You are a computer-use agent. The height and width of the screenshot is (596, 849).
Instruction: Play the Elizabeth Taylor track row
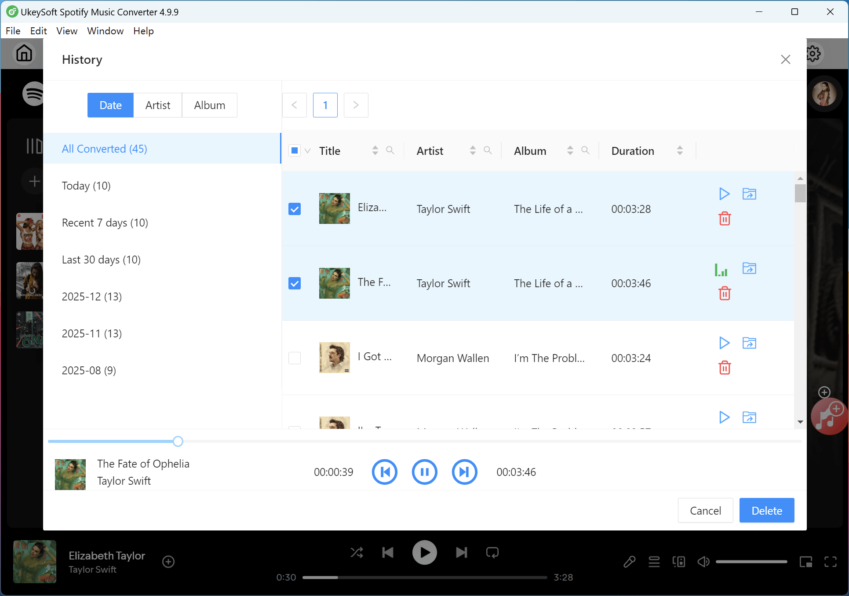click(x=724, y=194)
